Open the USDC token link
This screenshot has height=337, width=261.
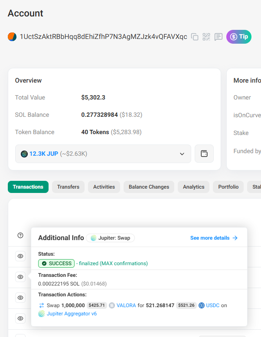pos(212,305)
